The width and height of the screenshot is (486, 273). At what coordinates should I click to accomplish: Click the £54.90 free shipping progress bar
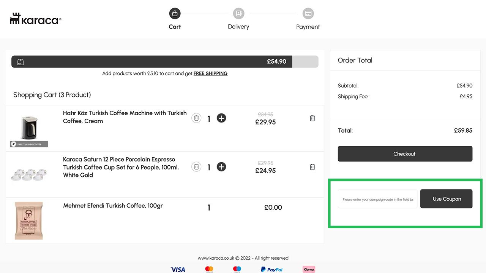pos(165,62)
